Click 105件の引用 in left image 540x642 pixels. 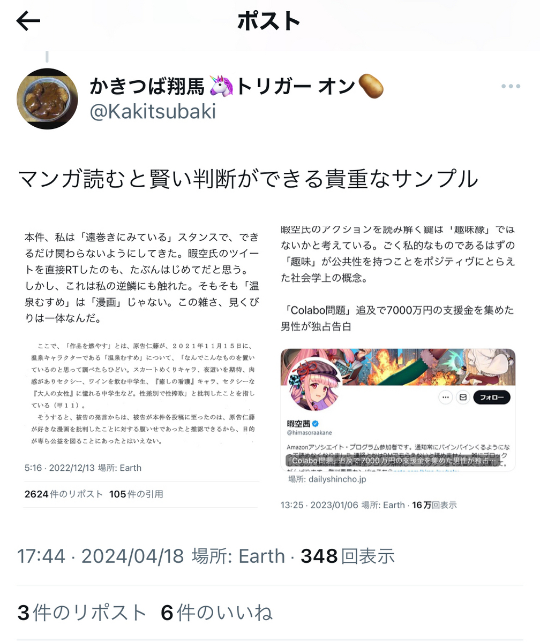pos(136,494)
